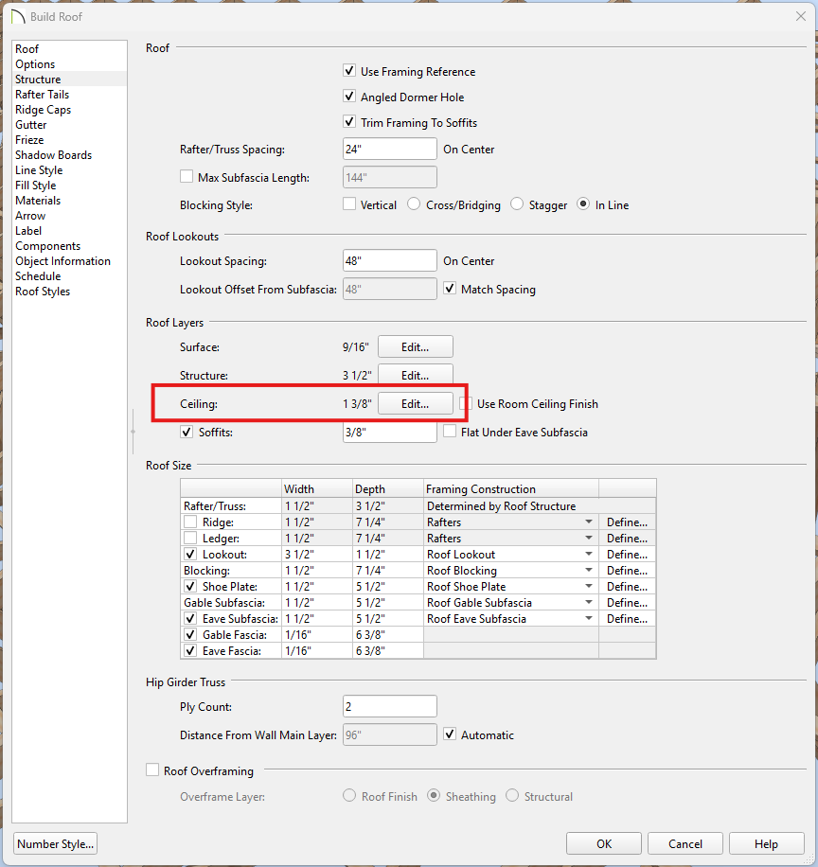The height and width of the screenshot is (867, 818).
Task: Click the panel splitter handle
Action: [133, 432]
